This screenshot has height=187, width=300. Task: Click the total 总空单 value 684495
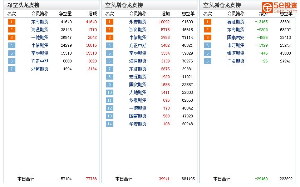coord(188,179)
